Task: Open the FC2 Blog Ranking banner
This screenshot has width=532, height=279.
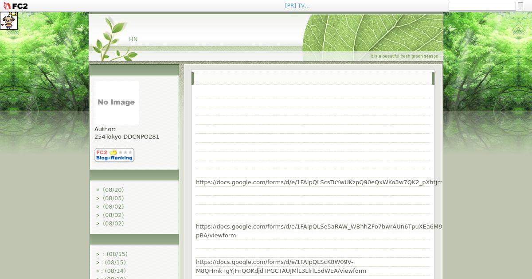Action: point(114,155)
